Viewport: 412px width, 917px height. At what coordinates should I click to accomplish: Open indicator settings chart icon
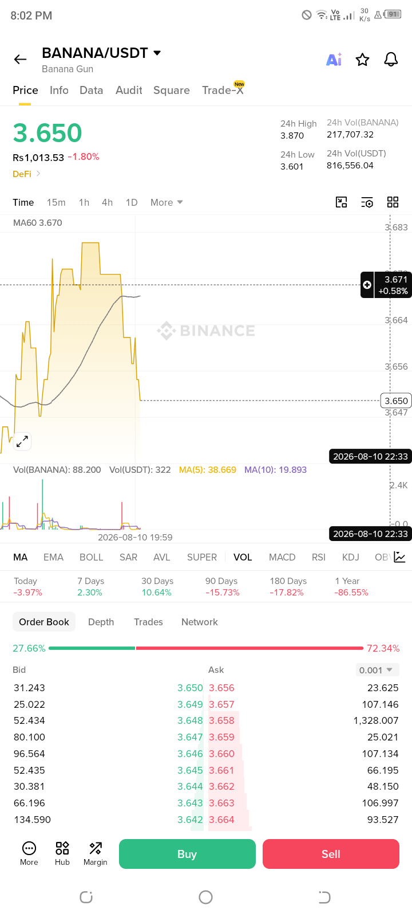pyautogui.click(x=399, y=557)
